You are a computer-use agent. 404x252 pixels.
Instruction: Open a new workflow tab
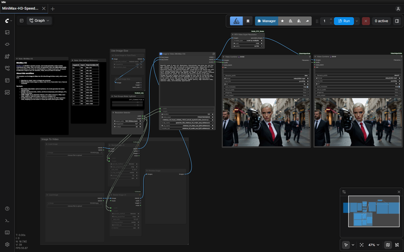(53, 9)
